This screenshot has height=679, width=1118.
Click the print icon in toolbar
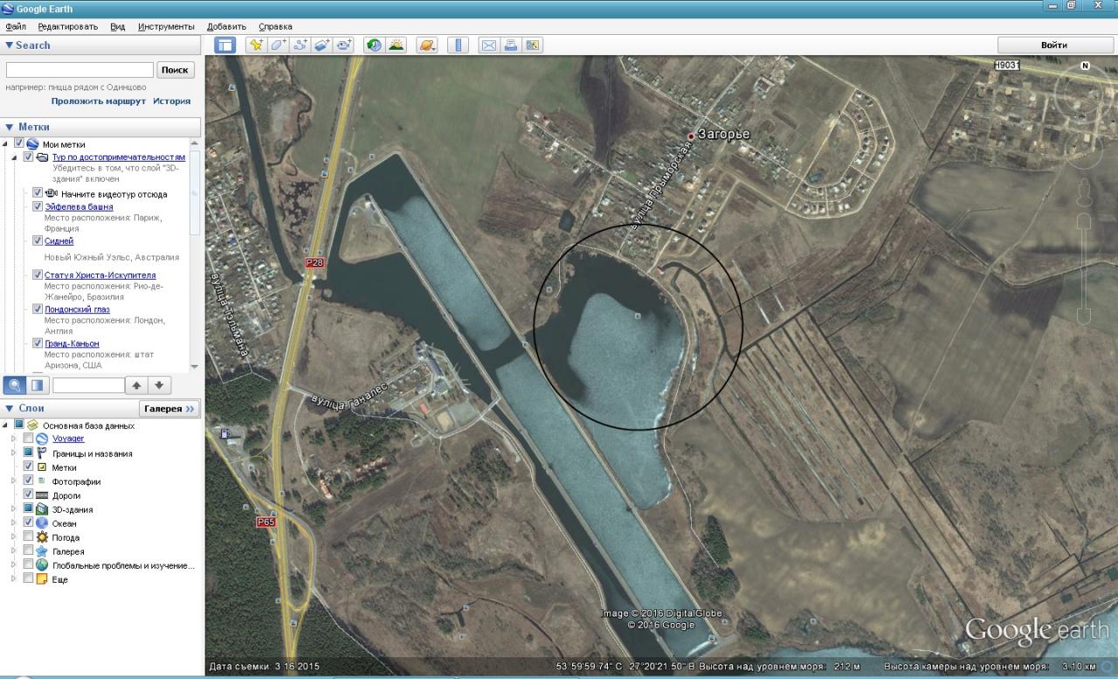coord(511,45)
